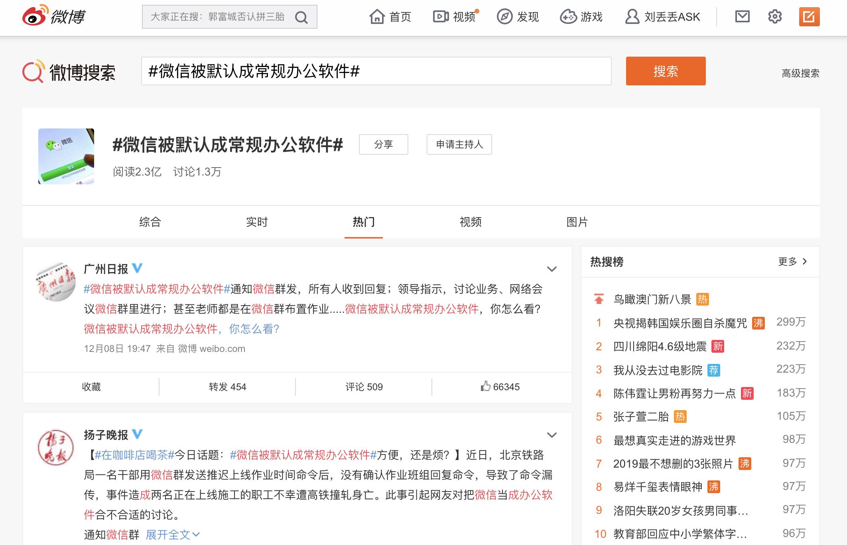Select the 热门 tab
The image size is (847, 545).
364,222
